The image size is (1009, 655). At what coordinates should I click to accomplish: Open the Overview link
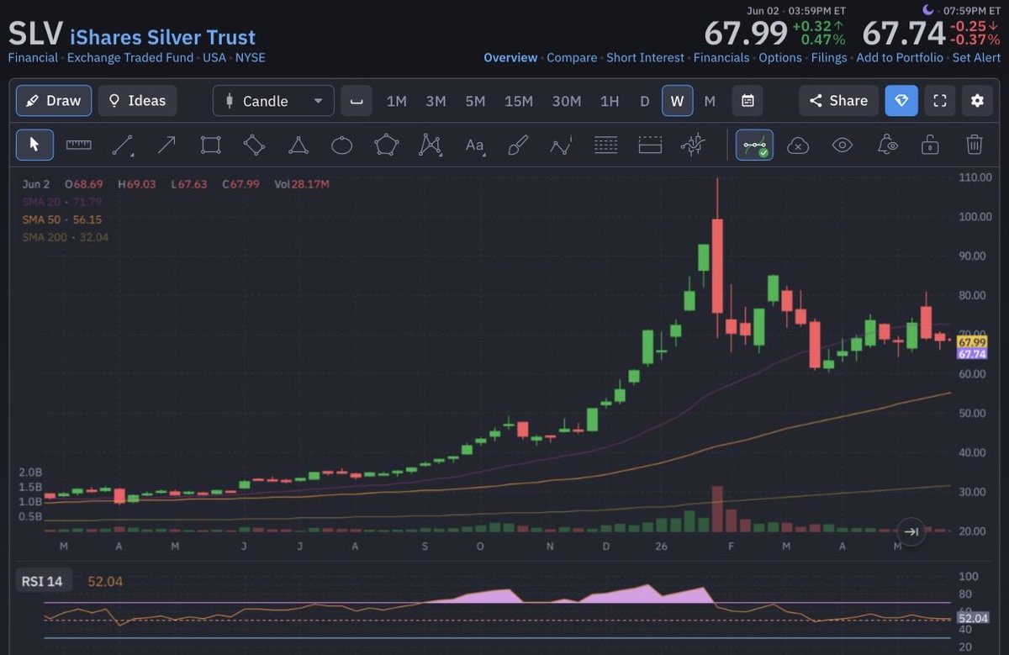coord(510,58)
